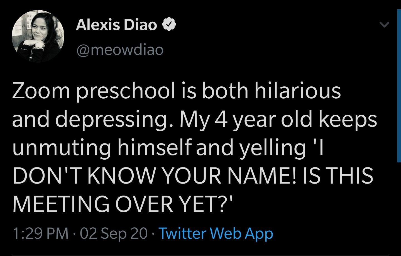Click the word "hilarious" in the tweet
Image resolution: width=401 pixels, height=256 pixels.
pos(297,91)
